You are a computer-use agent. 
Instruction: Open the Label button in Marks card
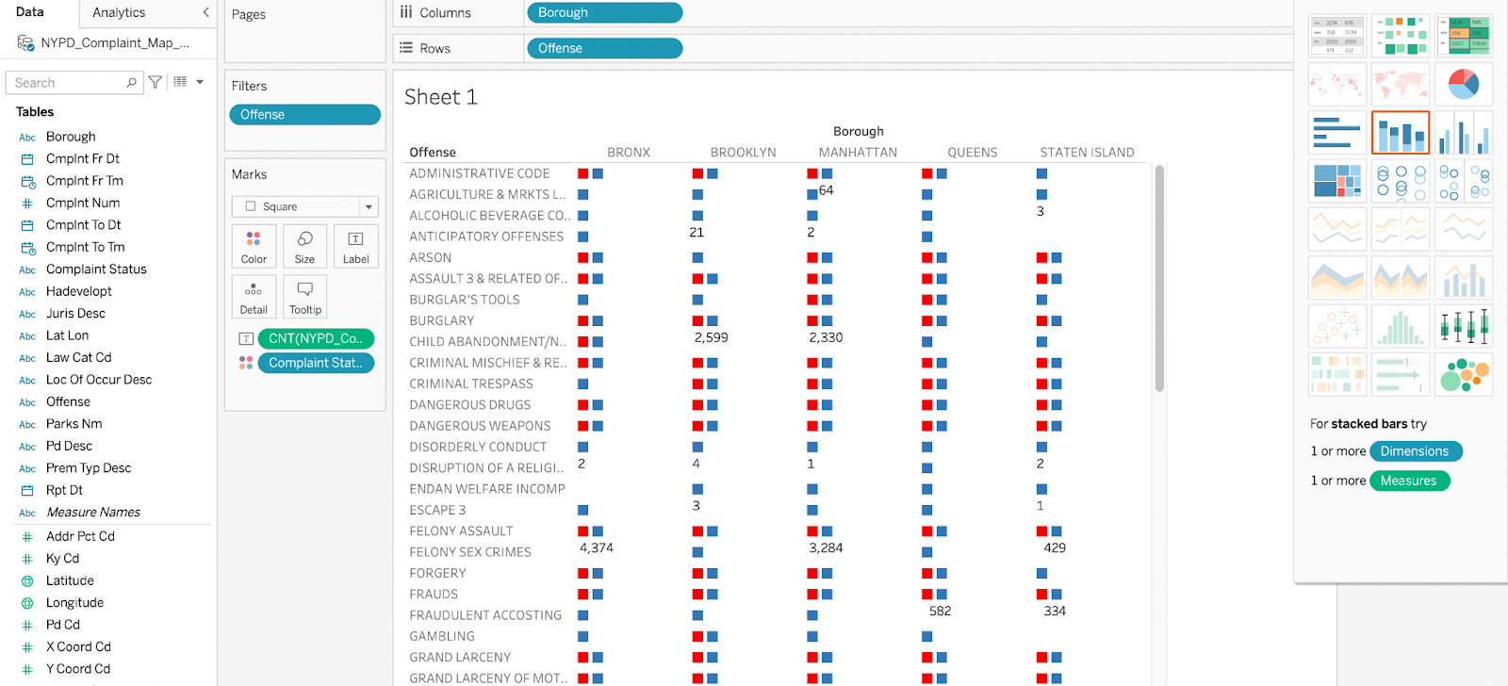tap(356, 246)
